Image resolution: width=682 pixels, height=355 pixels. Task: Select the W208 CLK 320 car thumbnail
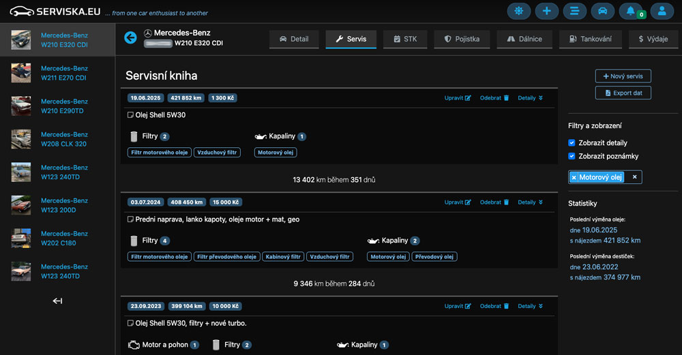point(21,139)
